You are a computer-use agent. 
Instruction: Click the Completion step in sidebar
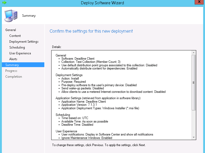click(14, 77)
